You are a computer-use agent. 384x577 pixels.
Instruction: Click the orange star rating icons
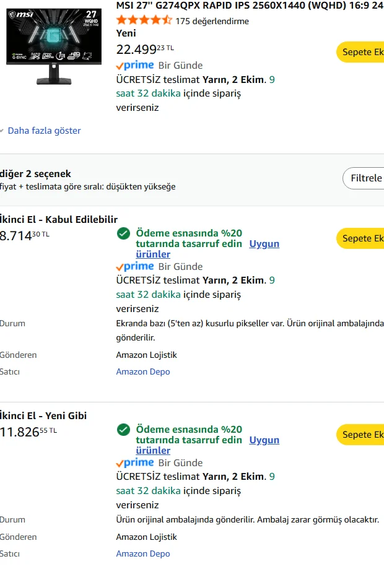coord(144,20)
